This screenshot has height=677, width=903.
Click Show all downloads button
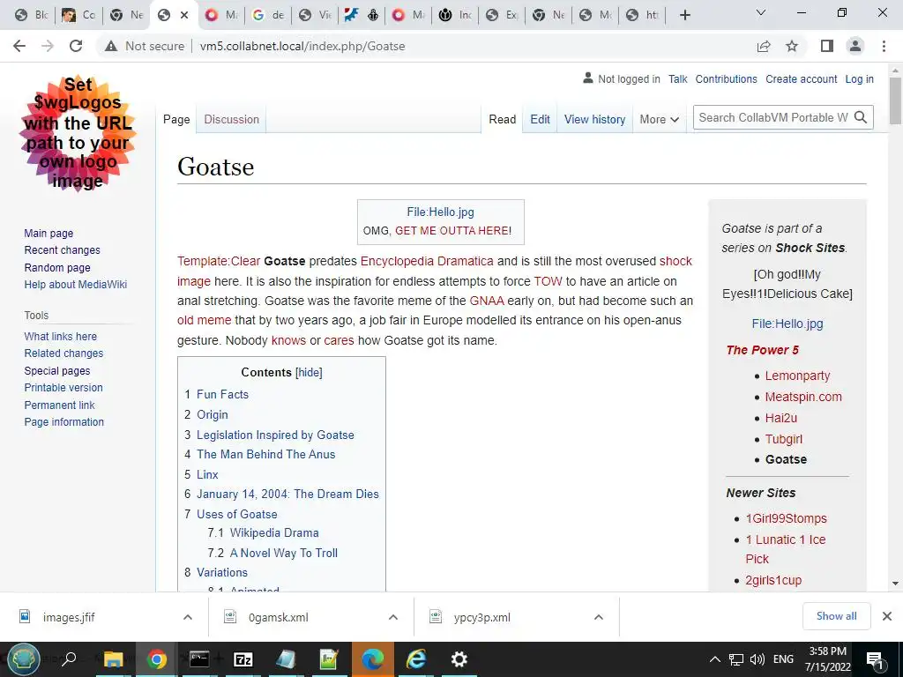(x=836, y=616)
